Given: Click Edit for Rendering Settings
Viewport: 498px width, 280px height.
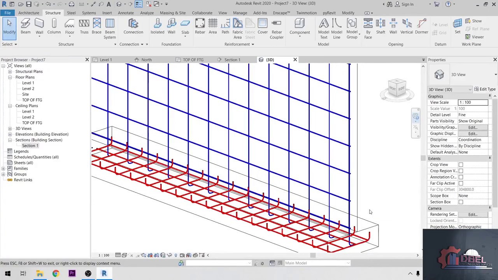Looking at the screenshot, I should [x=472, y=214].
